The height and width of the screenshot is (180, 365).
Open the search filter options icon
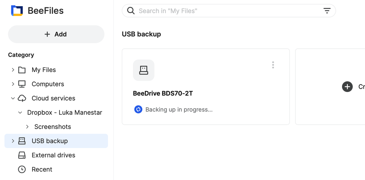(327, 11)
